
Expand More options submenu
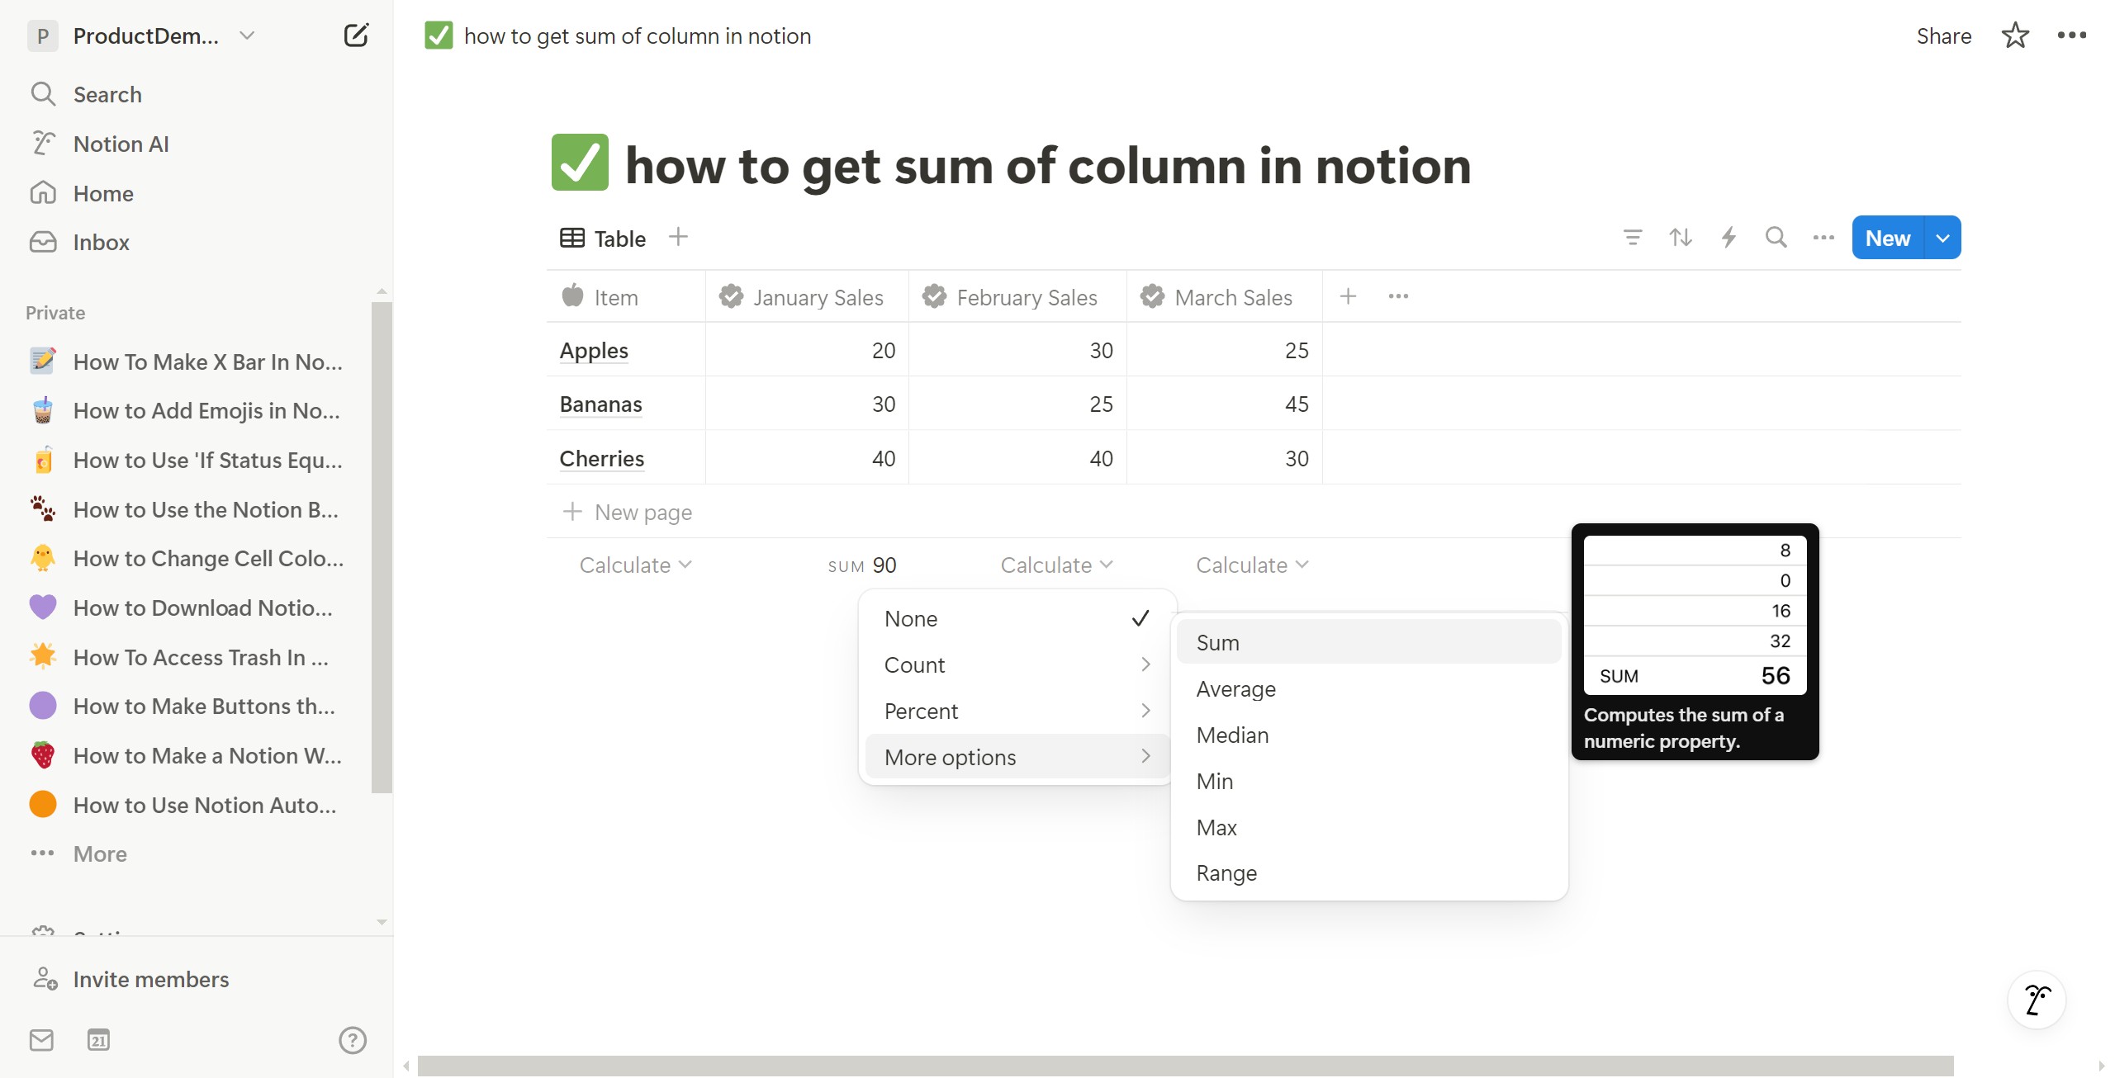(x=1017, y=757)
